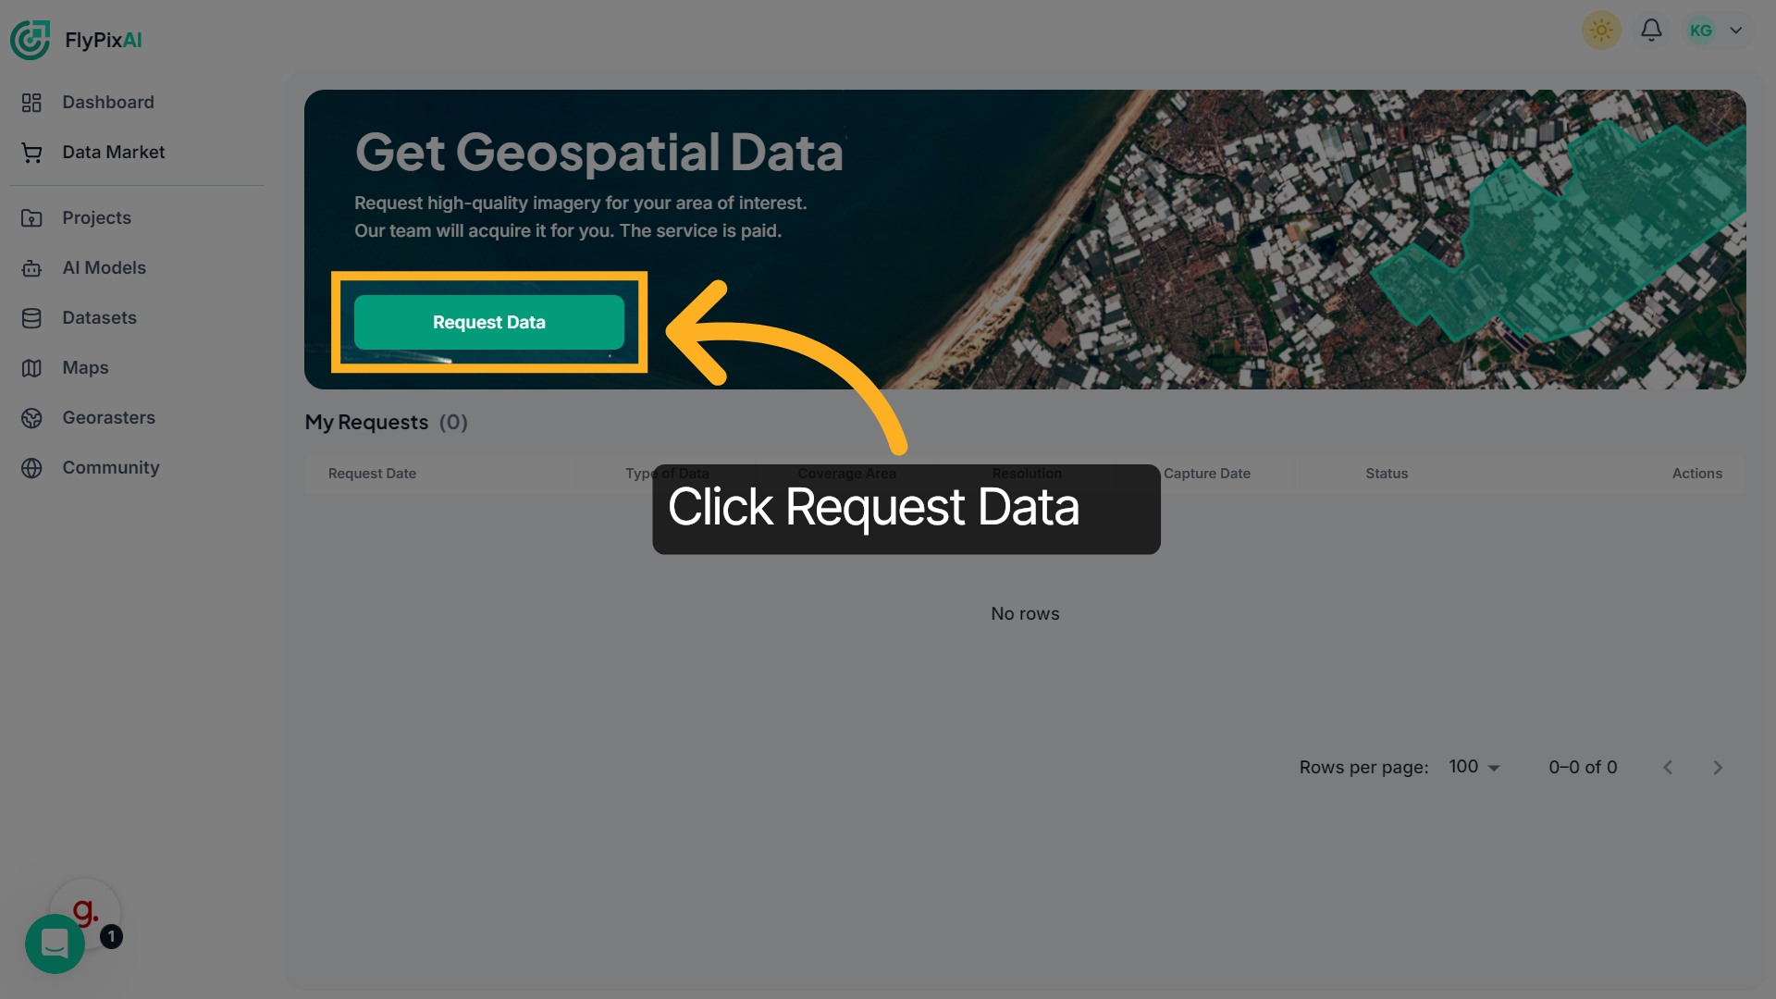This screenshot has height=999, width=1776.
Task: Open rows per page dropdown
Action: click(1474, 767)
